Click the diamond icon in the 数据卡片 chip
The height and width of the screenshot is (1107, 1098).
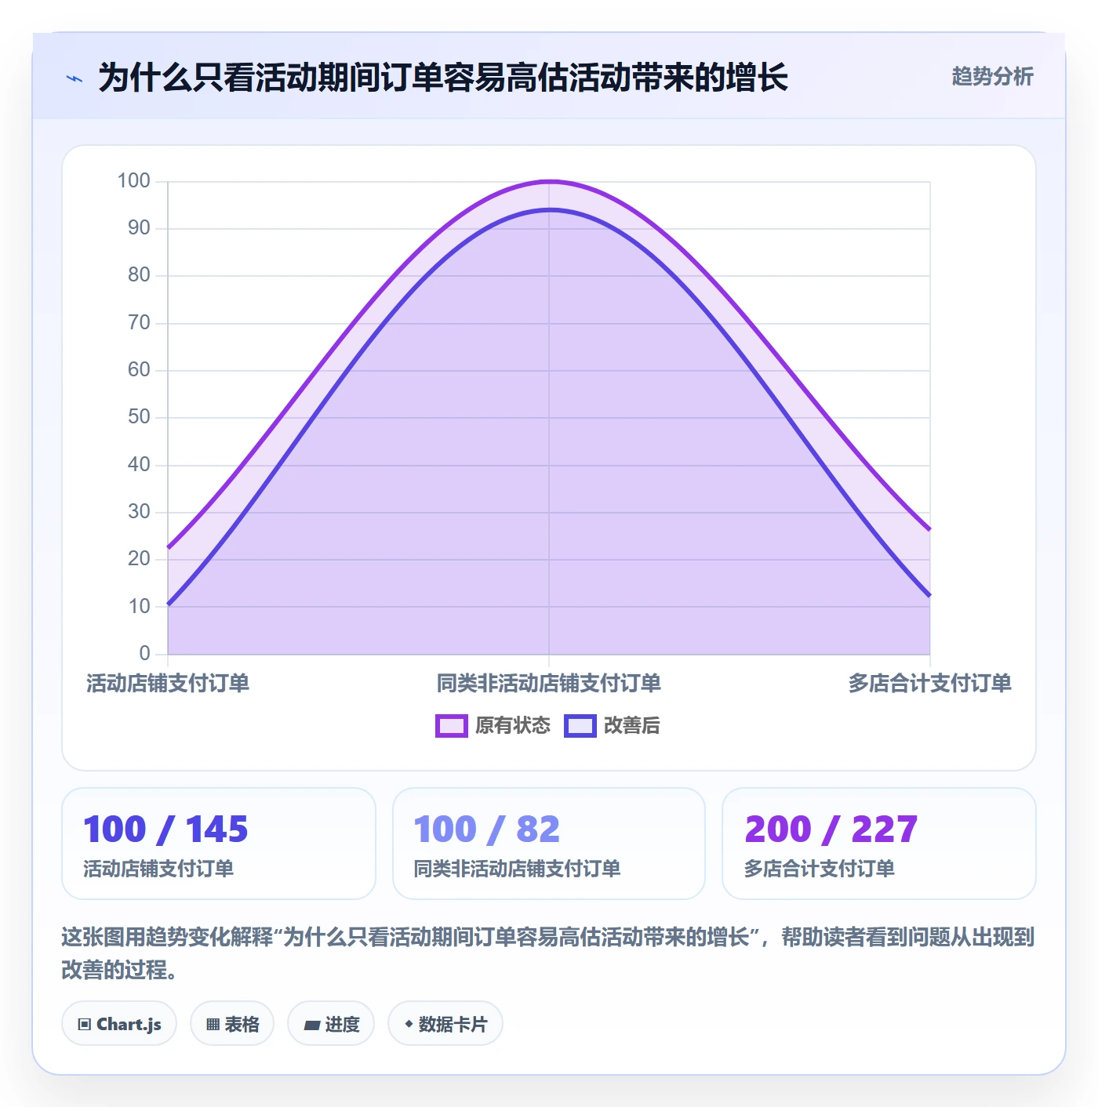409,1024
